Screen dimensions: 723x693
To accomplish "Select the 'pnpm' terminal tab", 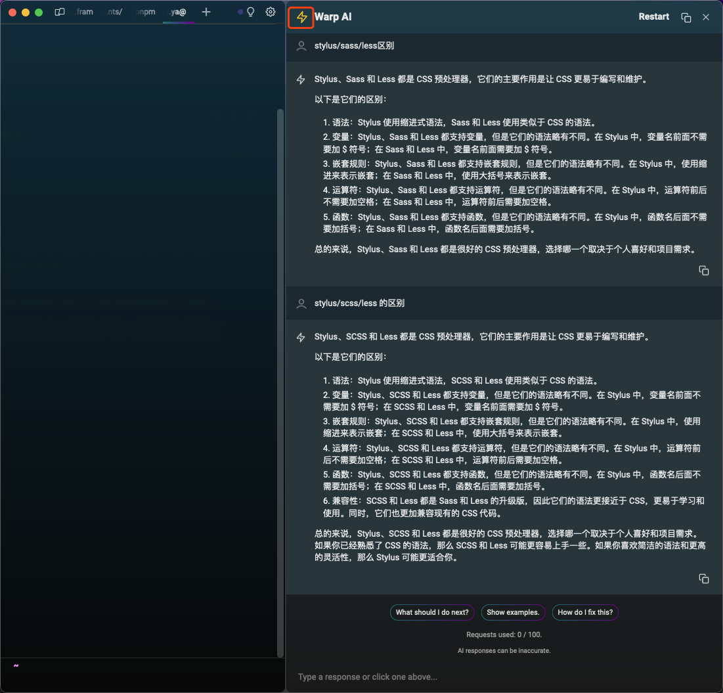I will point(145,12).
